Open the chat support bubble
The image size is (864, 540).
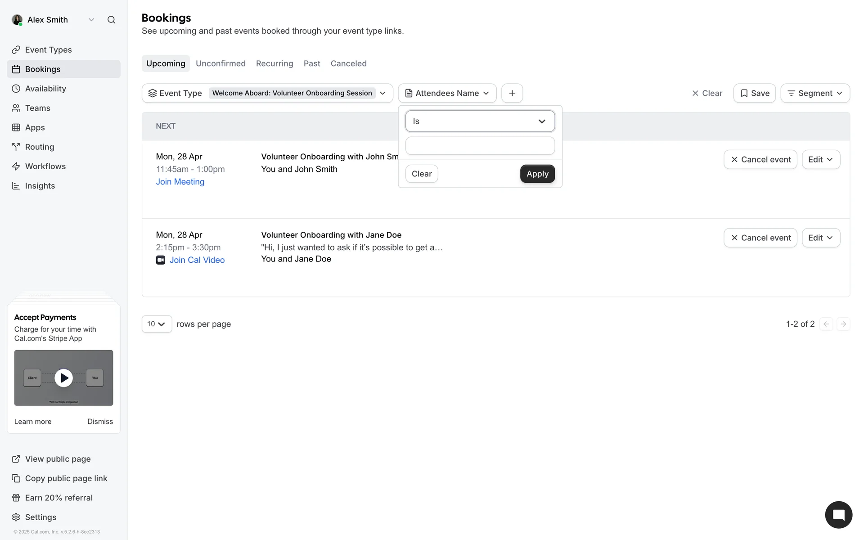coord(838,515)
